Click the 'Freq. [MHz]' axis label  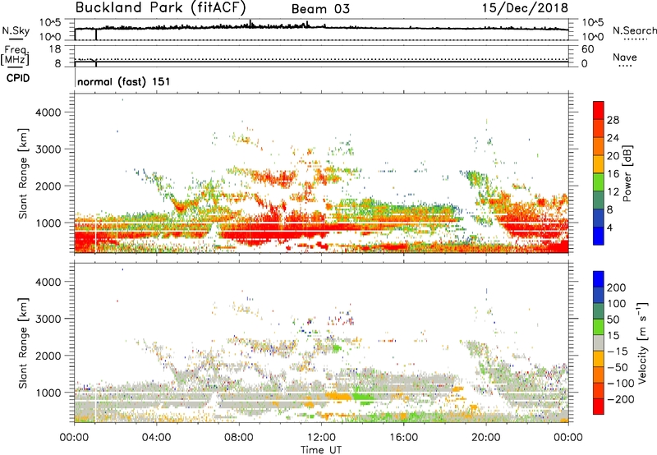16,55
